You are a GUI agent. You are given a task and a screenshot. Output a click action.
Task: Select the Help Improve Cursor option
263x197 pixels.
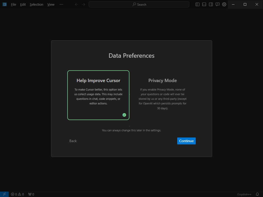click(x=98, y=95)
